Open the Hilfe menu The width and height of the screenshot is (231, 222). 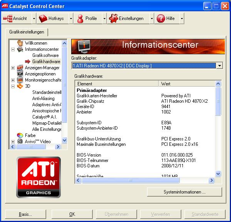(167, 18)
